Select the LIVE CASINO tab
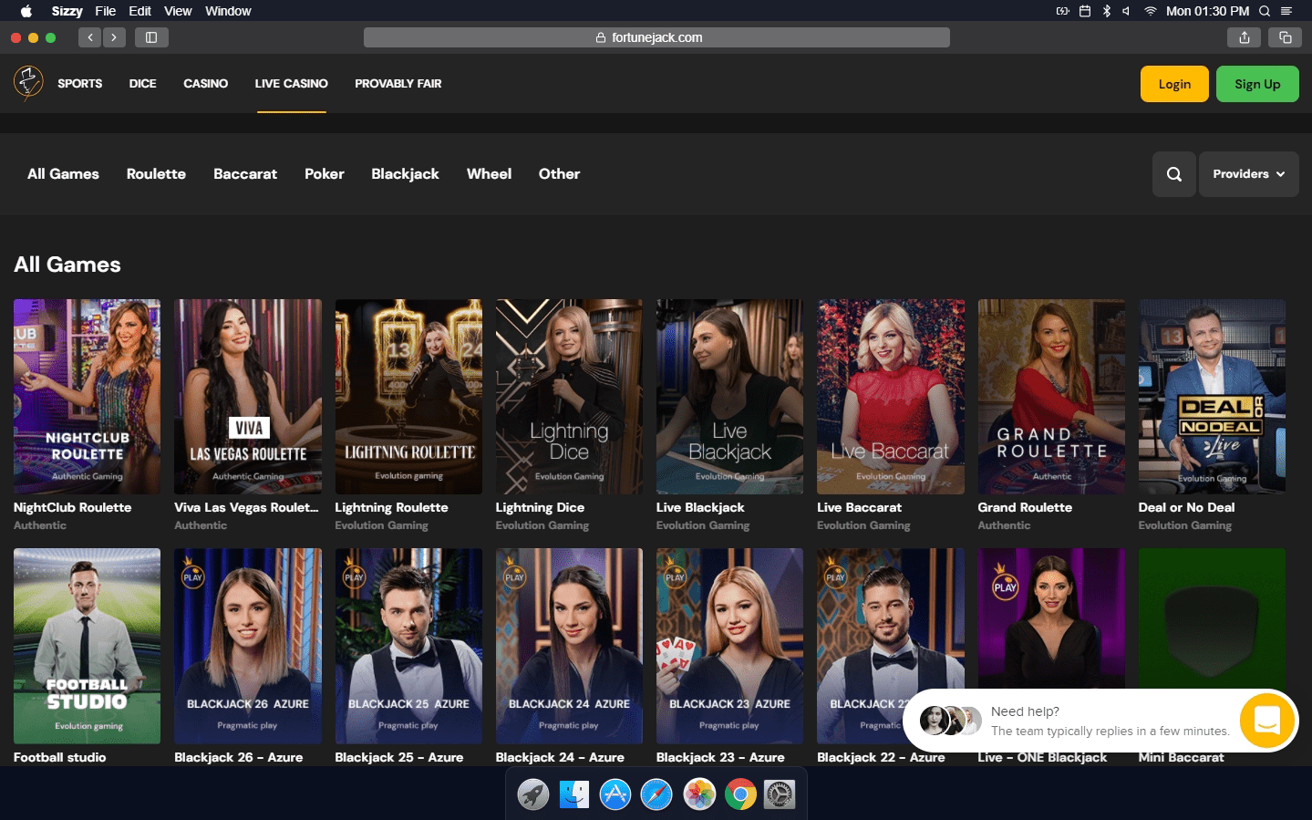1312x820 pixels. pyautogui.click(x=292, y=83)
